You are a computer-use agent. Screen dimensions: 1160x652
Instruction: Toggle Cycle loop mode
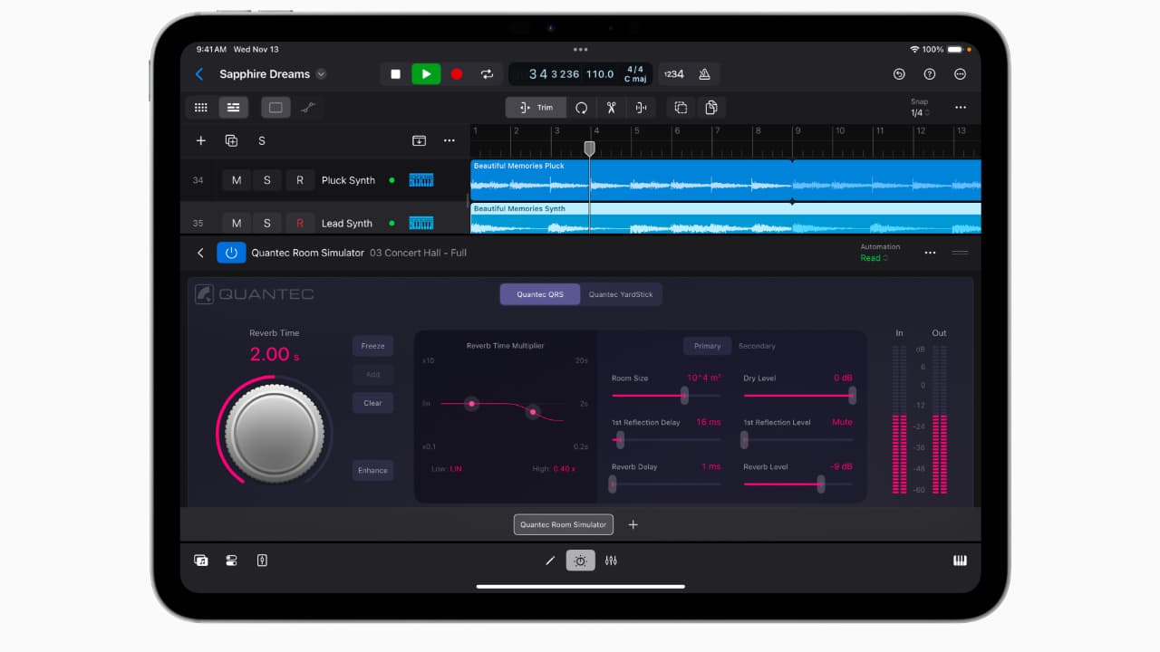point(487,74)
